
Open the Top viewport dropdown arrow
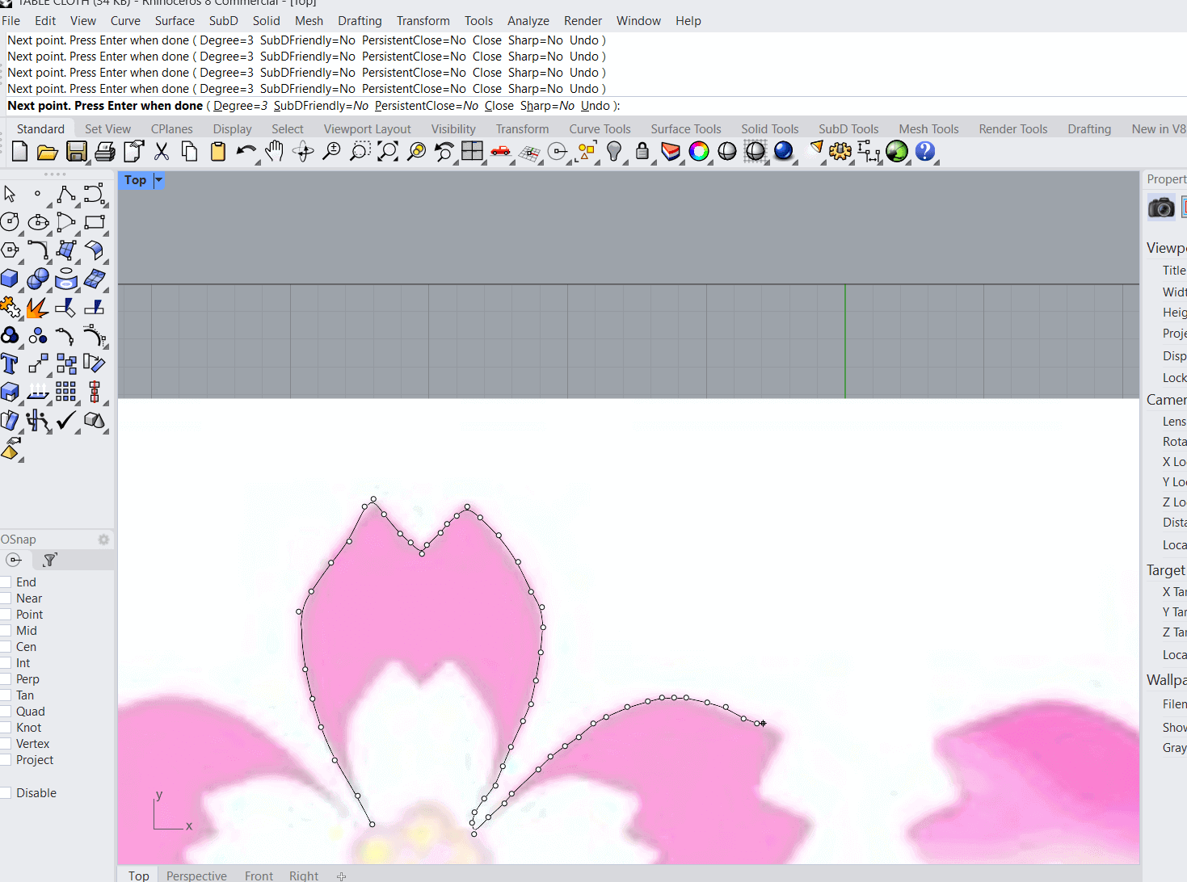coord(158,180)
